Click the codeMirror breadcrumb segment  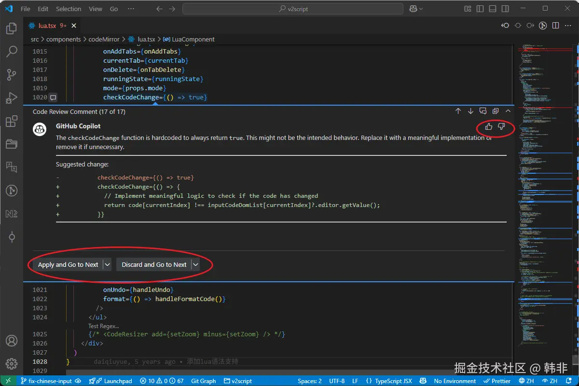tap(104, 39)
